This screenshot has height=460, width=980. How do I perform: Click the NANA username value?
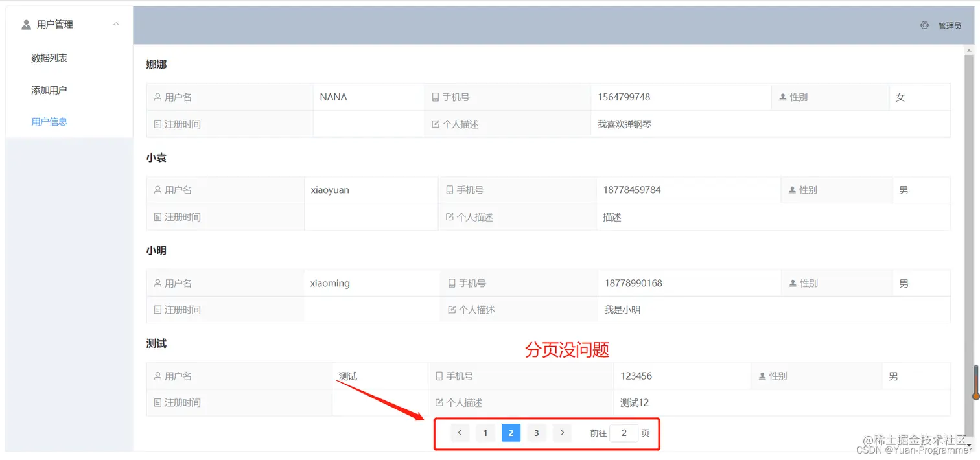coord(333,97)
